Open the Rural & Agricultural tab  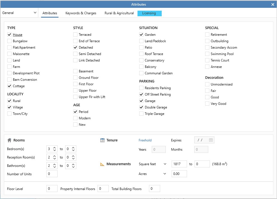(x=119, y=13)
